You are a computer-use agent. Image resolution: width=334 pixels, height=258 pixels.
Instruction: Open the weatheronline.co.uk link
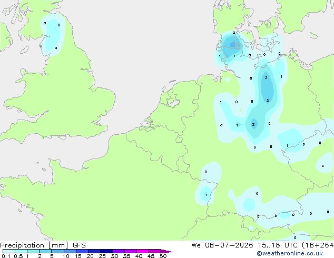(290, 253)
